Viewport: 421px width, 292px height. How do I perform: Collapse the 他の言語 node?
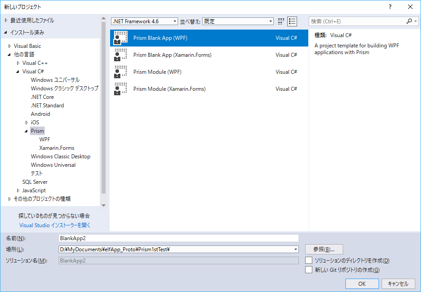[x=9, y=55]
